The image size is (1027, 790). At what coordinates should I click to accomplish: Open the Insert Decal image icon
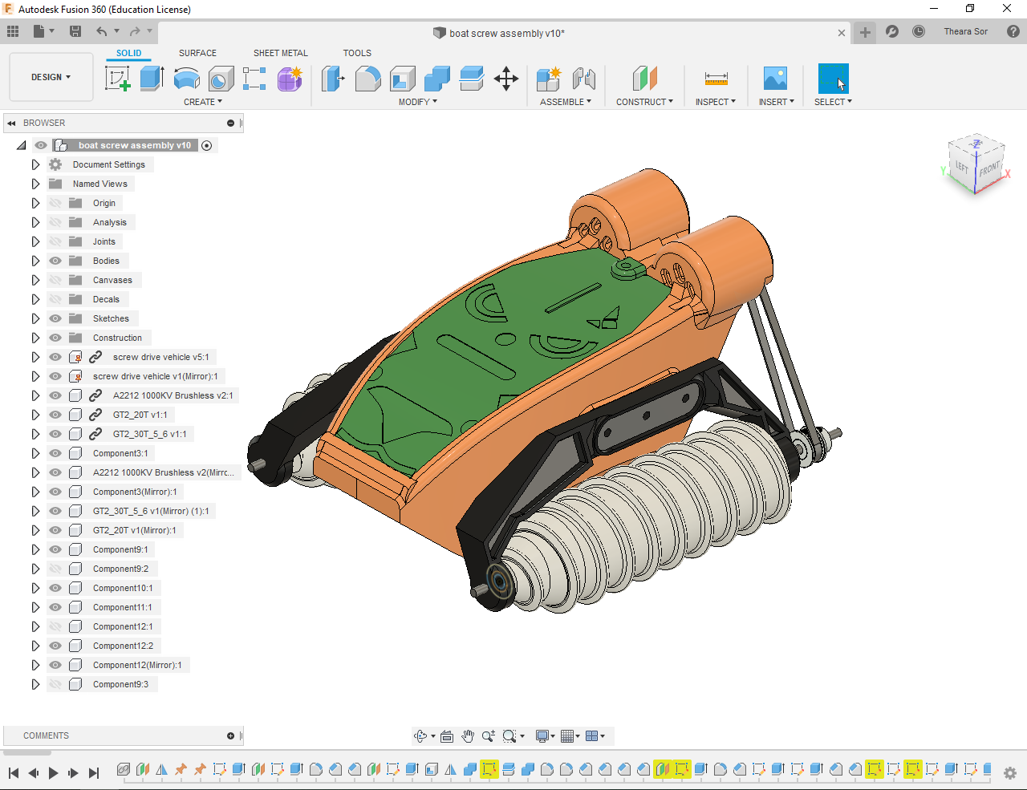coord(775,79)
